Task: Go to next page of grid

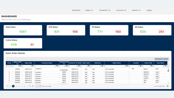Action: pyautogui.click(x=30, y=86)
